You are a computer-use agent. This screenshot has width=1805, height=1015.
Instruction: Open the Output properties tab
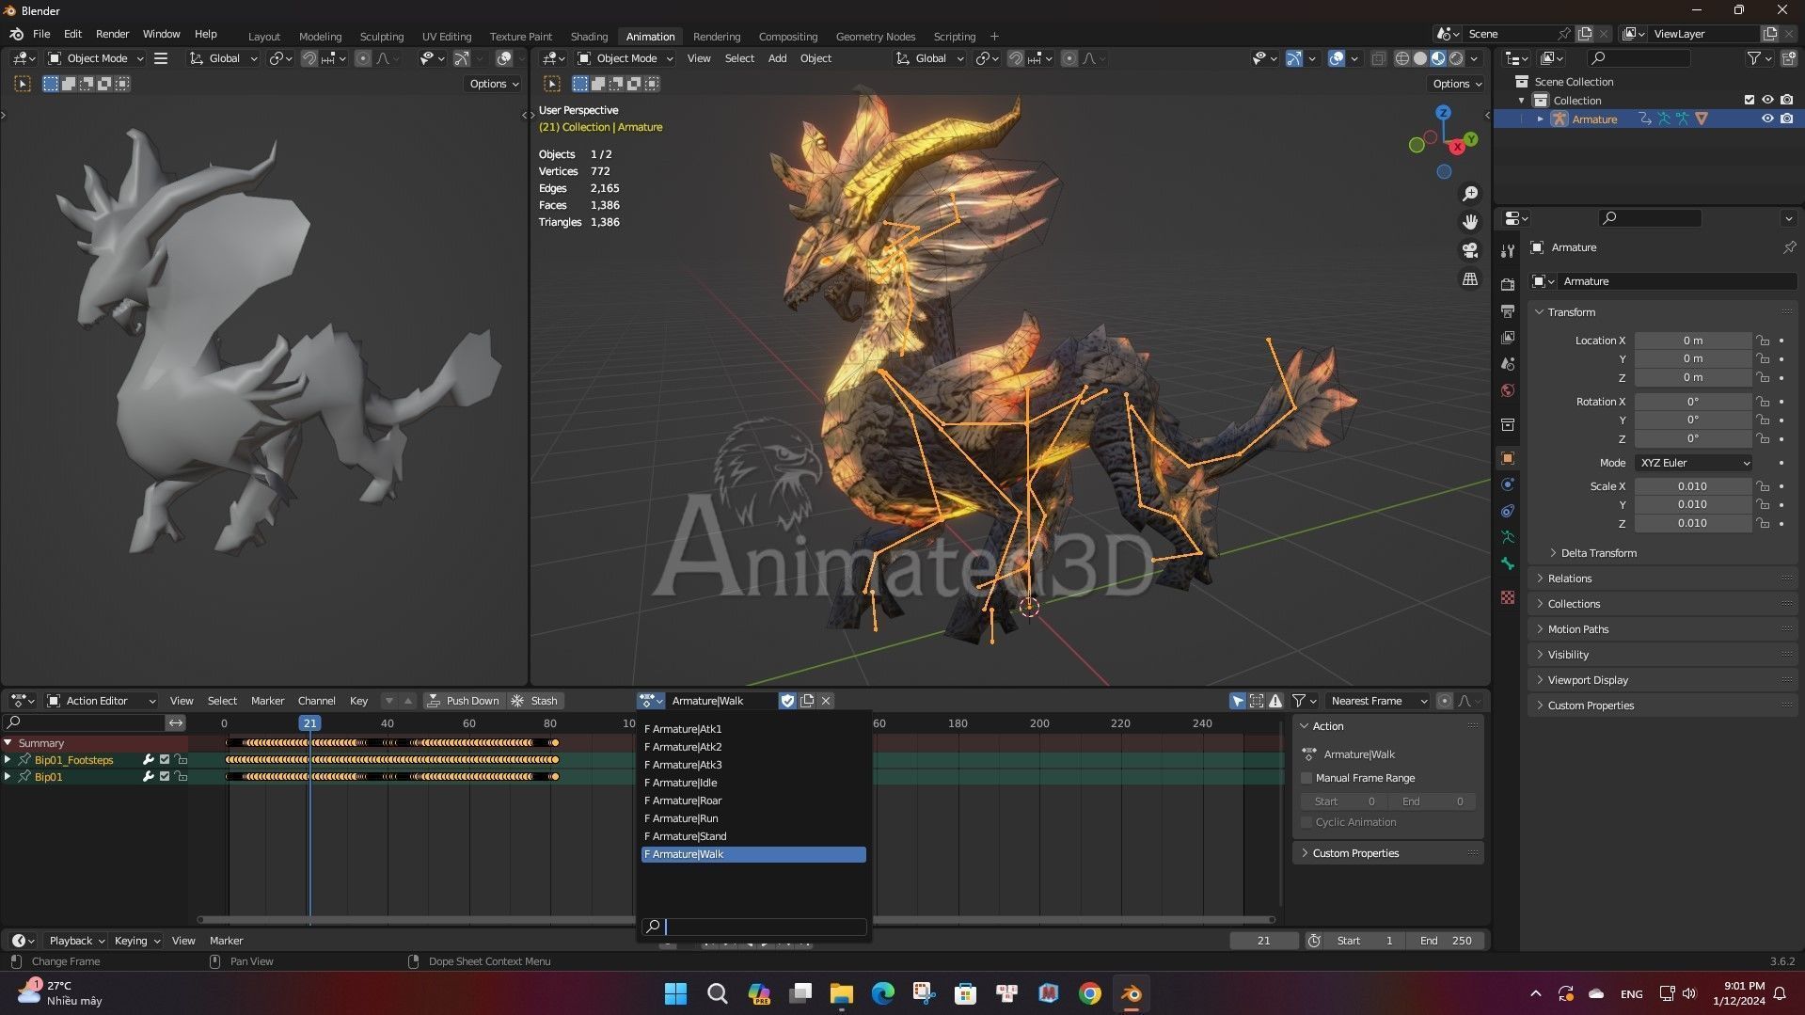coord(1508,310)
